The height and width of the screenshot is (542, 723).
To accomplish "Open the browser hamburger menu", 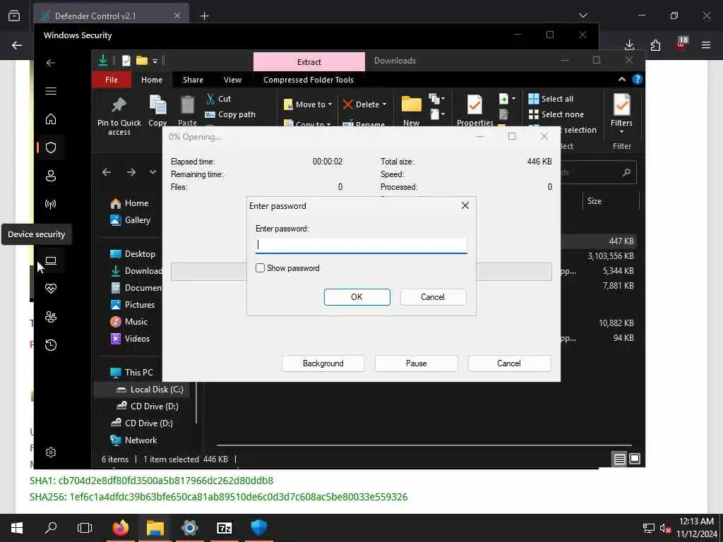I will point(706,44).
